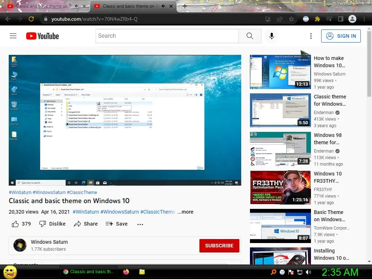Open #ClassicTheme hashtag above title
This screenshot has width=372, height=279.
click(82, 193)
